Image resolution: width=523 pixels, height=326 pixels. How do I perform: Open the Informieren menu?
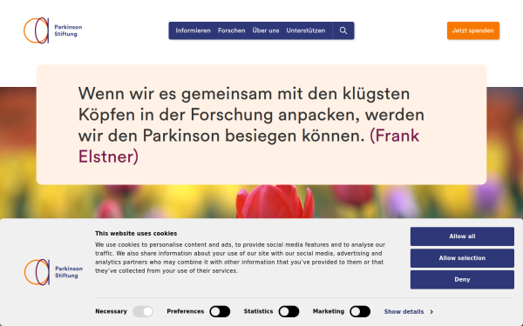click(x=194, y=30)
